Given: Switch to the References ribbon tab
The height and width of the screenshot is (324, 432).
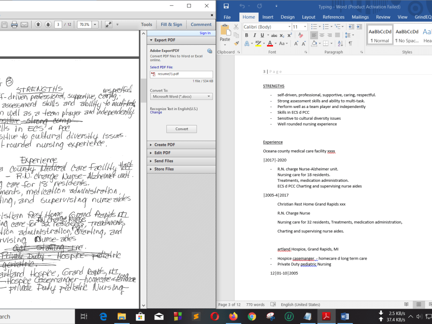Looking at the screenshot, I should [334, 17].
